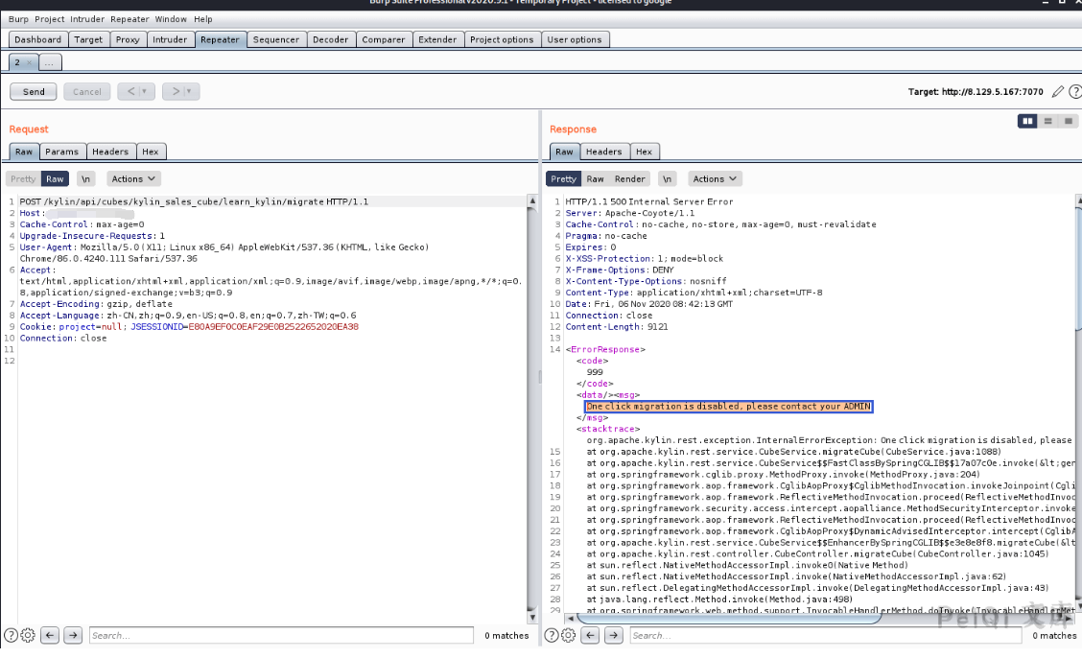This screenshot has width=1082, height=658.
Task: Go to next match in response search
Action: click(x=614, y=635)
